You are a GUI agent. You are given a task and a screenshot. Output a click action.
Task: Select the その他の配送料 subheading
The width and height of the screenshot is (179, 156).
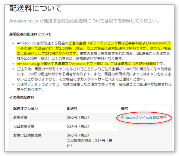(x=22, y=97)
